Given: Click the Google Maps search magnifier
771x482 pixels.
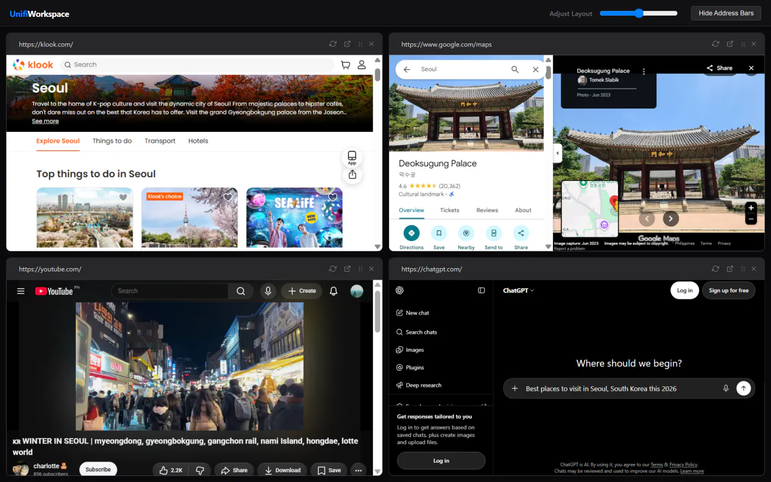Looking at the screenshot, I should pyautogui.click(x=515, y=69).
